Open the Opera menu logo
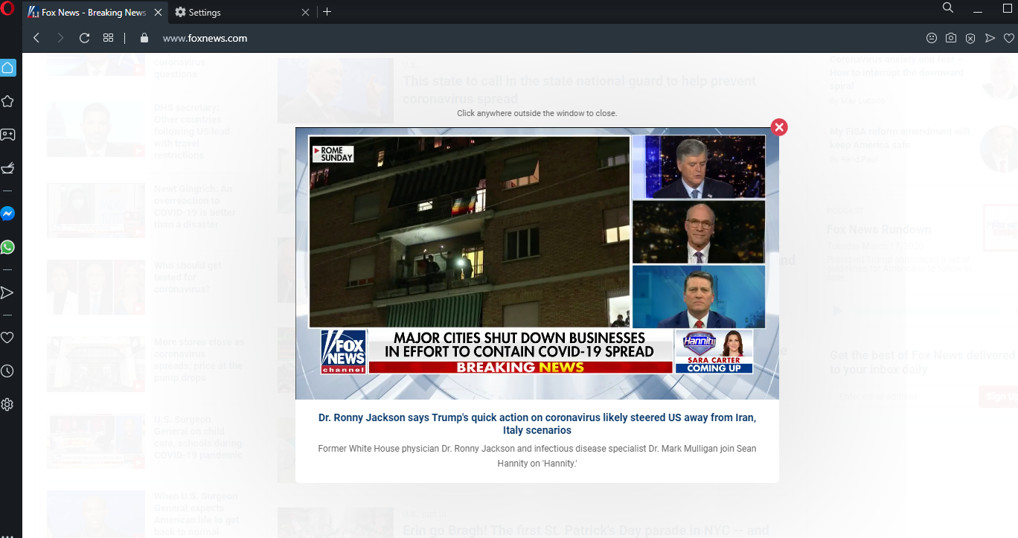Viewport: 1018px width, 538px height. [7, 9]
